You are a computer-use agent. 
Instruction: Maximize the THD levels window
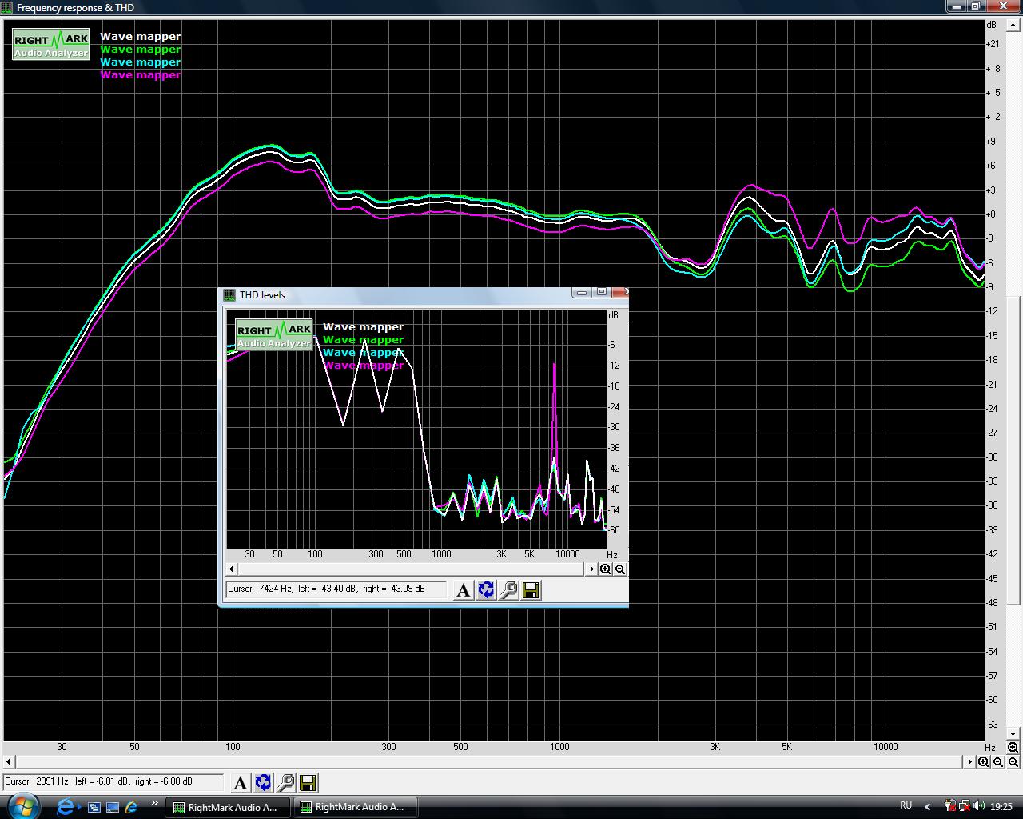tap(602, 293)
